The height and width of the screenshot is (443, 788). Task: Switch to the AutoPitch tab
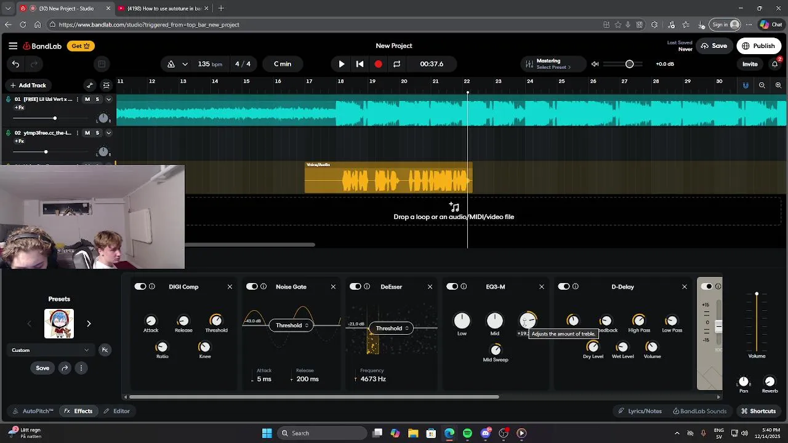[x=33, y=411]
